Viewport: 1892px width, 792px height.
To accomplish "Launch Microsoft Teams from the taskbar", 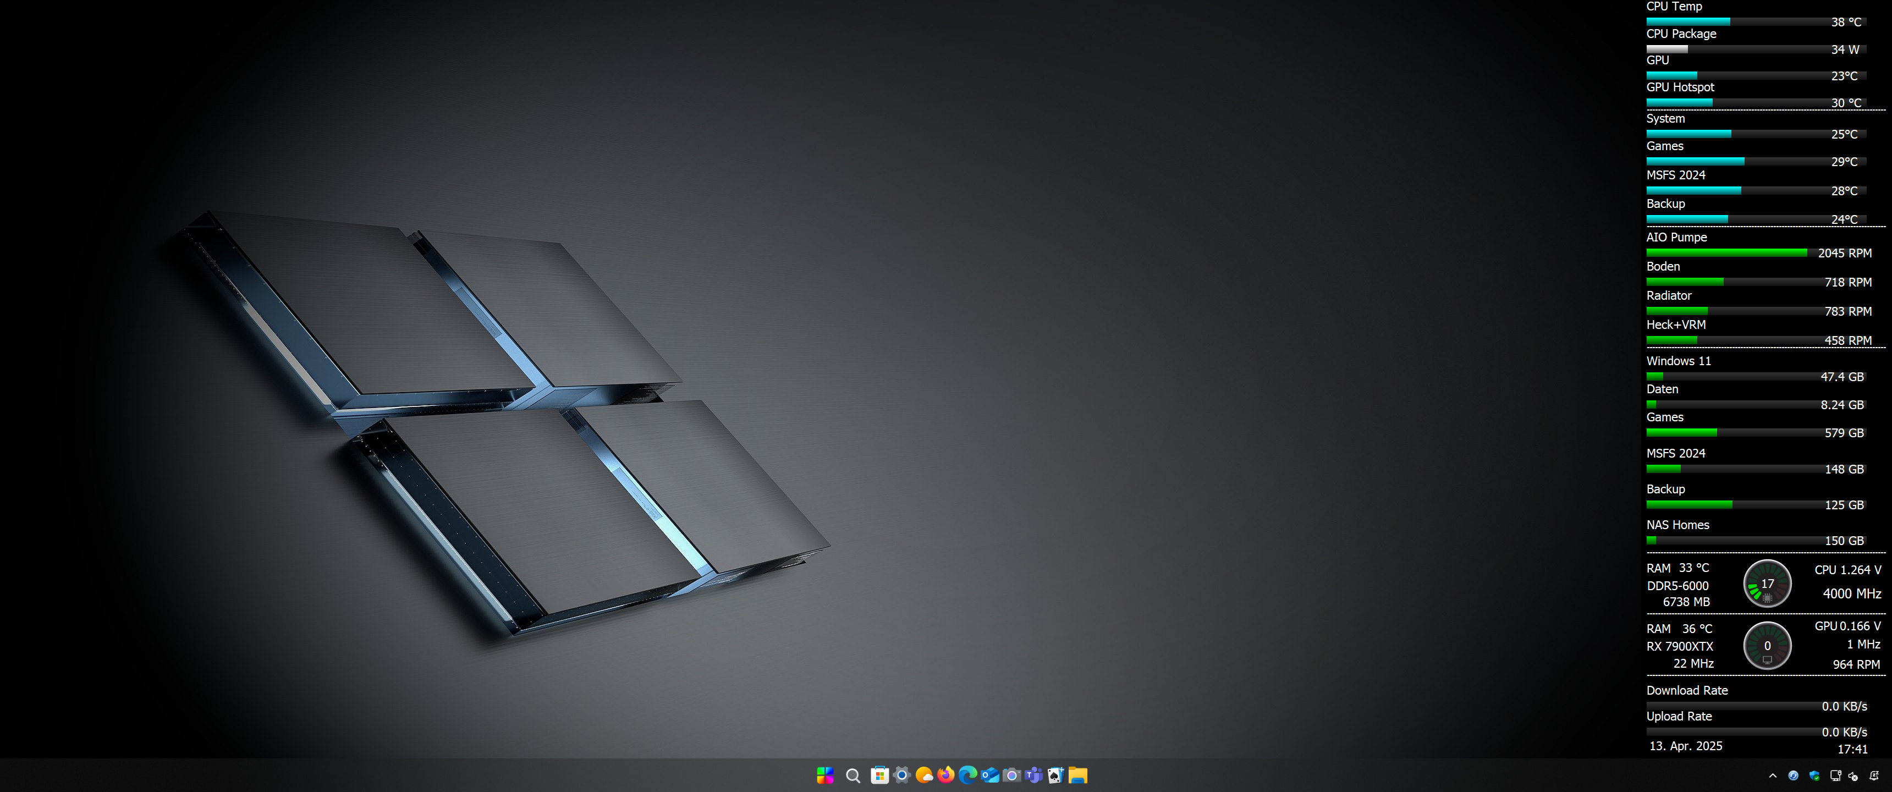I will pos(1034,776).
